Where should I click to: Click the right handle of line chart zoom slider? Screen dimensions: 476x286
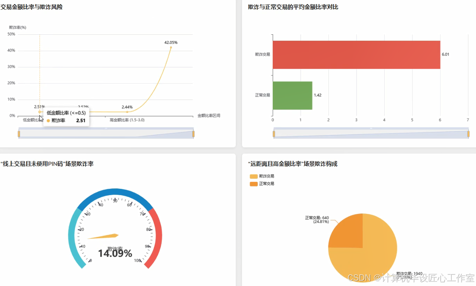pyautogui.click(x=193, y=133)
